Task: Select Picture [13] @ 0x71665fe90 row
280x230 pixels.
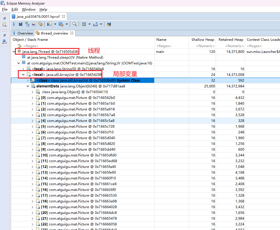Action: point(78,172)
